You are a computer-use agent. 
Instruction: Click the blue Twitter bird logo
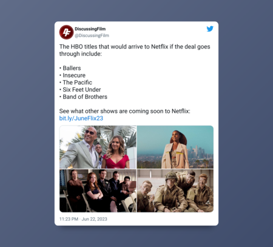pyautogui.click(x=210, y=29)
